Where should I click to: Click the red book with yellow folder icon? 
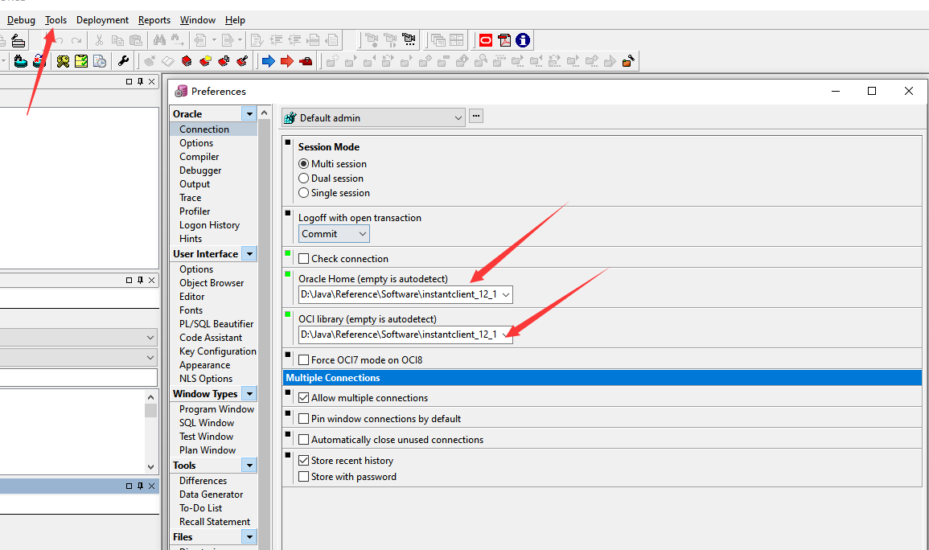pos(205,61)
